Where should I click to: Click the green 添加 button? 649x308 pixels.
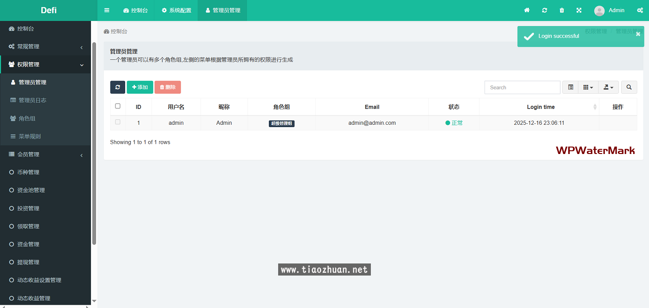point(140,87)
